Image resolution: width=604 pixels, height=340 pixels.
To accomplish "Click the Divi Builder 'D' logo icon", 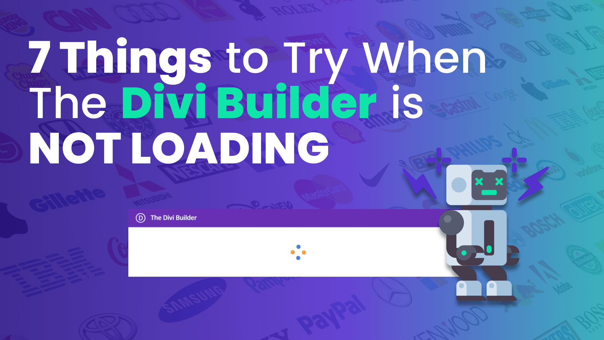I will click(x=140, y=218).
